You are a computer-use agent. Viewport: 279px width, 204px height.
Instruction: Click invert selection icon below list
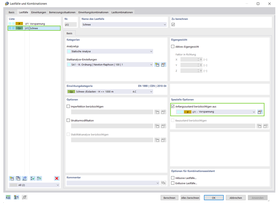click(39, 178)
